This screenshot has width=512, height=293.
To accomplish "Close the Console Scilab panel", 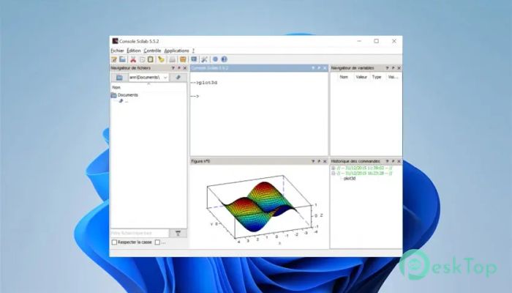I will pyautogui.click(x=325, y=68).
